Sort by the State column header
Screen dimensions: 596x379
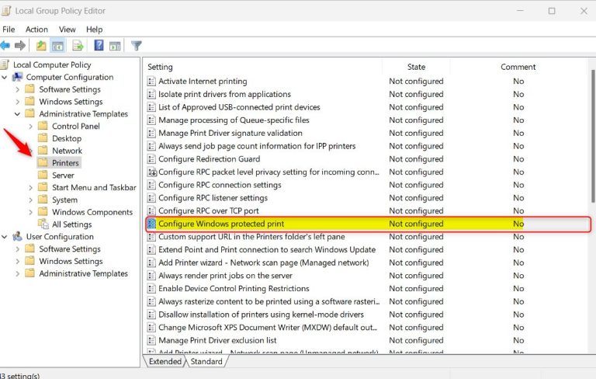click(416, 67)
